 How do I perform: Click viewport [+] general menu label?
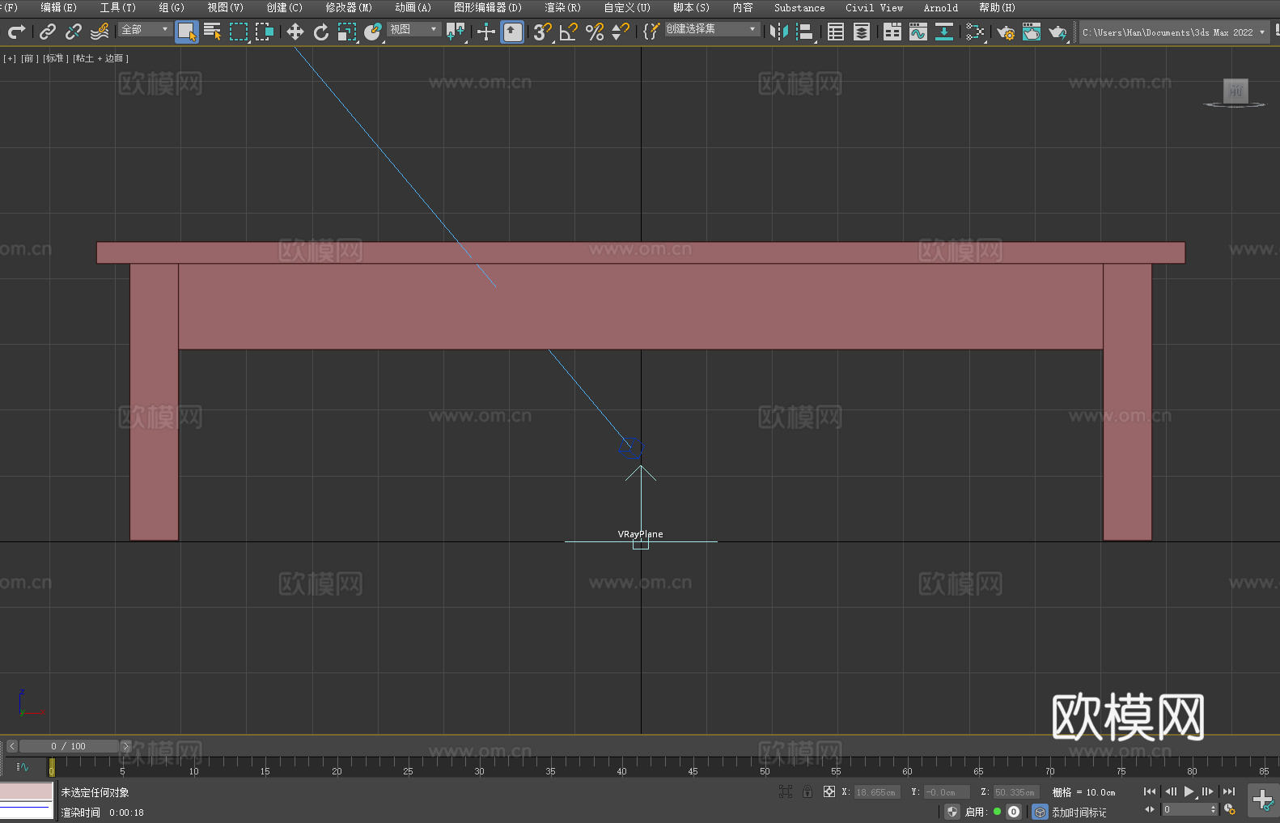click(x=10, y=58)
